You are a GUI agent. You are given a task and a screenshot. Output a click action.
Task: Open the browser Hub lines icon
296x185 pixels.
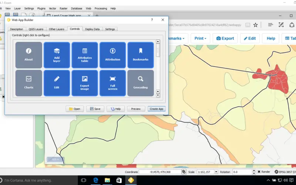pos(270,25)
